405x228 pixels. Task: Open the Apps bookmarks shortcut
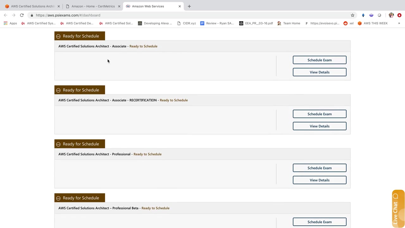click(x=10, y=23)
